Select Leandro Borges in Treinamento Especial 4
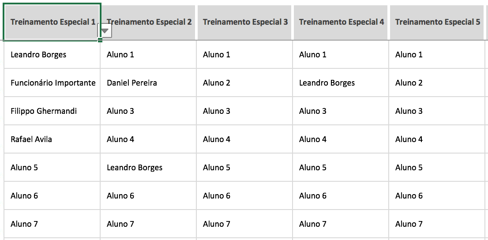Viewport: 488px width, 240px height. click(341, 83)
